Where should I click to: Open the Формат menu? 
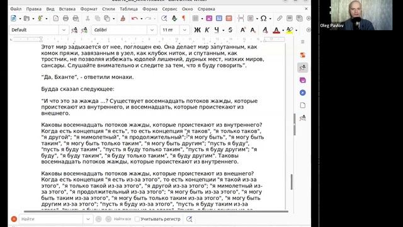click(89, 9)
